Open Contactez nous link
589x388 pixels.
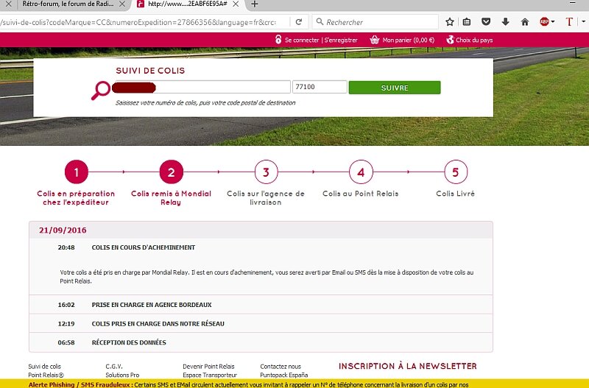tap(281, 366)
